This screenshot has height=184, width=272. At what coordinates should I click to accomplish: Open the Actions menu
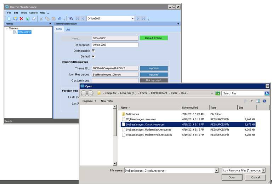(x=33, y=13)
